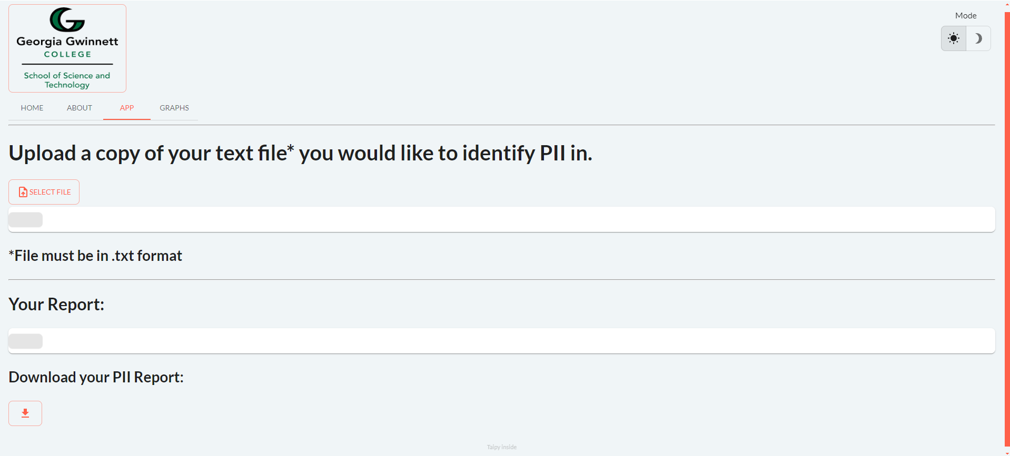Select the APP tab
1010x456 pixels.
point(127,108)
